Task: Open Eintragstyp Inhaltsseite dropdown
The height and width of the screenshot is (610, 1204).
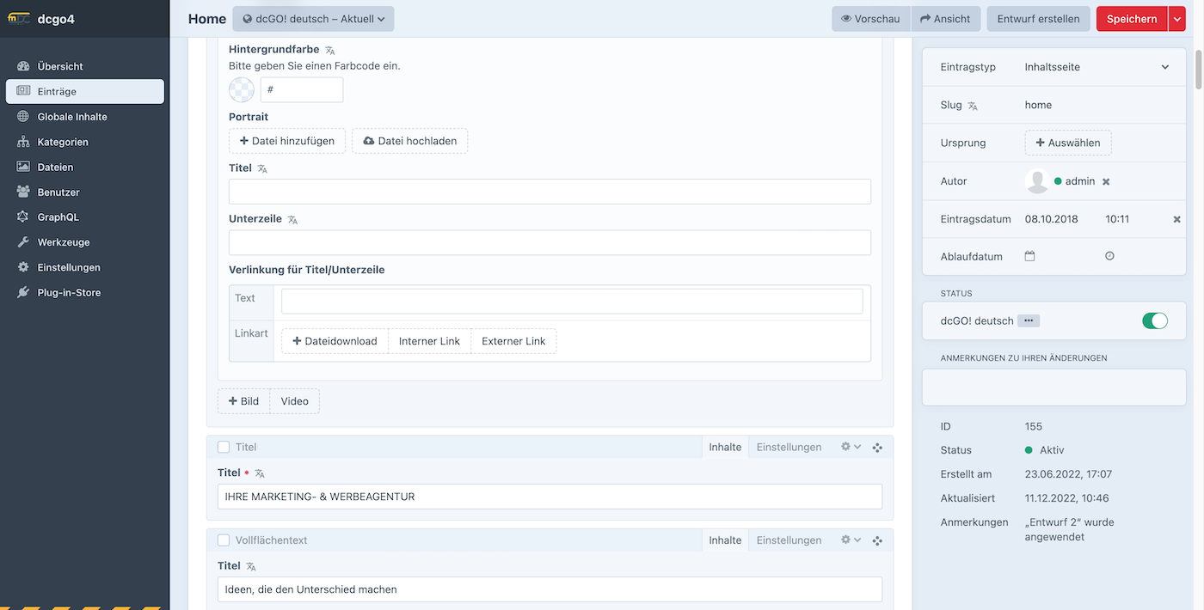Action: (x=1099, y=67)
